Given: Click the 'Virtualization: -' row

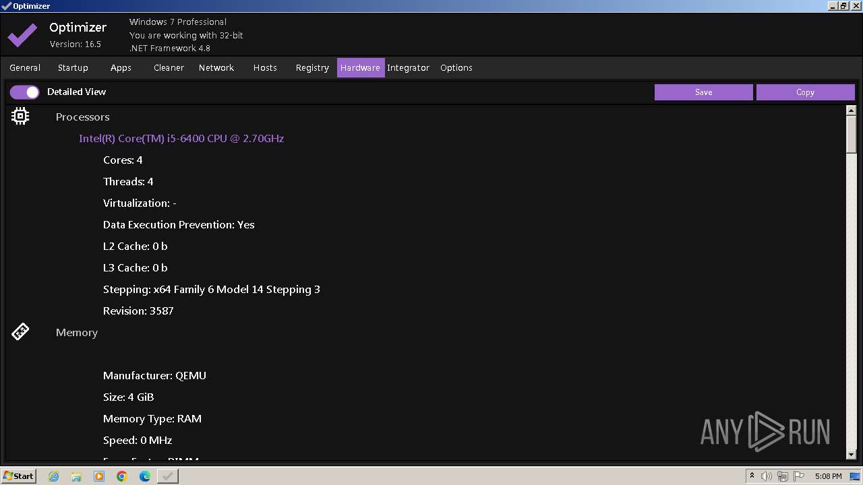Looking at the screenshot, I should click(x=140, y=203).
